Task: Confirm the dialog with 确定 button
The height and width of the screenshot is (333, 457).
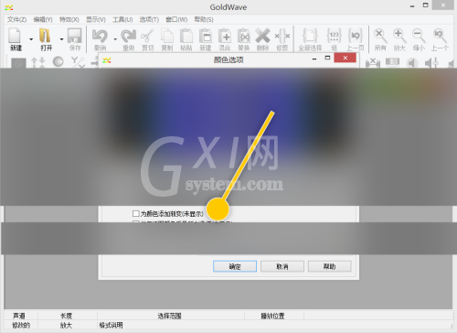Action: 235,266
